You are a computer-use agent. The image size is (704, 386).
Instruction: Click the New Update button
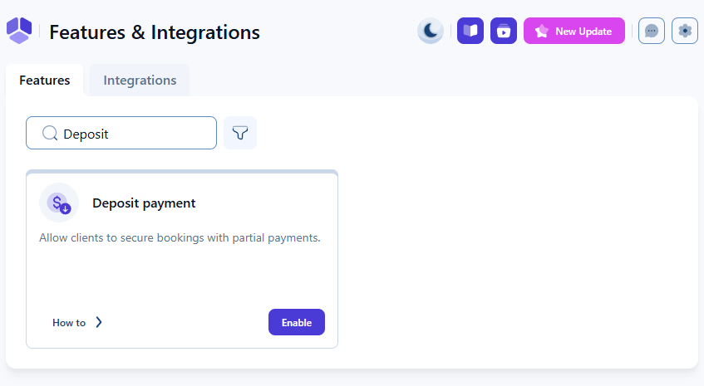[574, 32]
